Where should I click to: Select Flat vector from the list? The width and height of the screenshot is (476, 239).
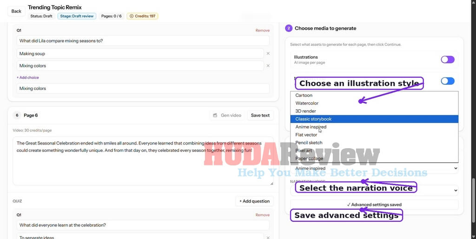point(374,135)
